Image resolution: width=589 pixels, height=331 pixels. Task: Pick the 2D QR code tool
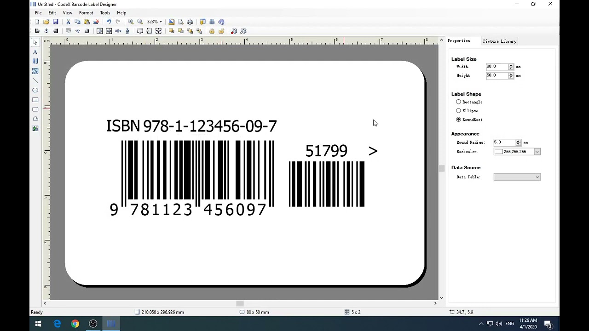[x=35, y=71]
